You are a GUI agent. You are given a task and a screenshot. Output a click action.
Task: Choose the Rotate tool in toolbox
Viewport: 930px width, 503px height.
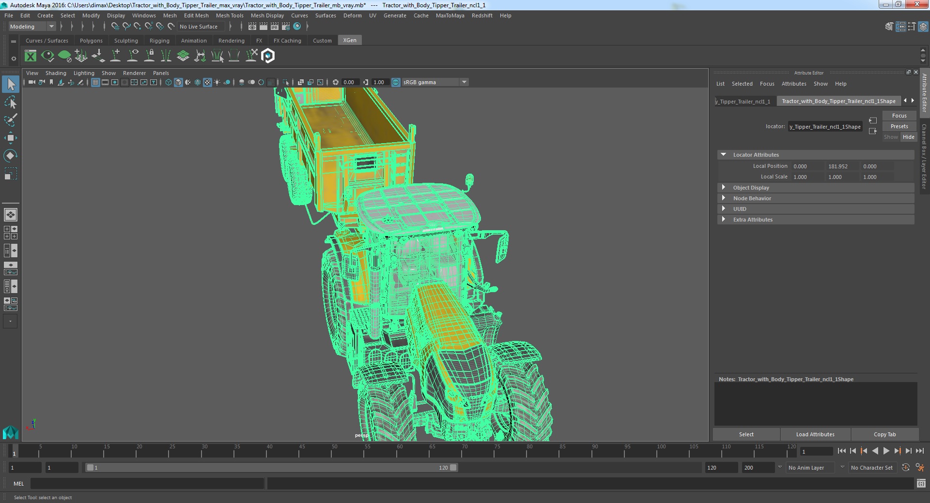pos(11,156)
